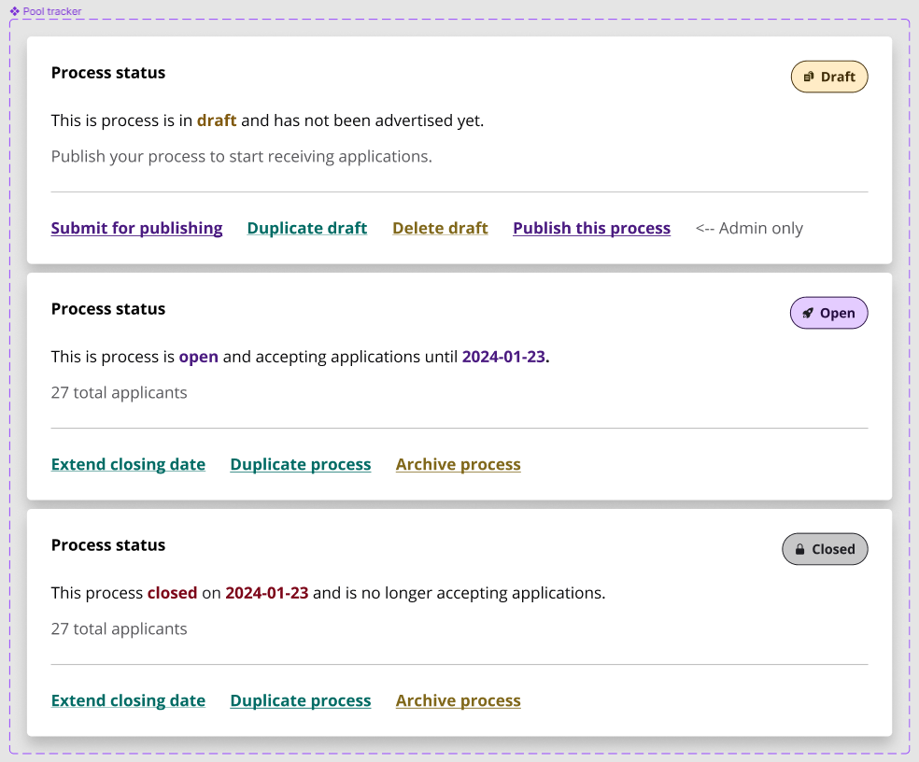Select the Closed status badge
The image size is (919, 762).
[825, 549]
